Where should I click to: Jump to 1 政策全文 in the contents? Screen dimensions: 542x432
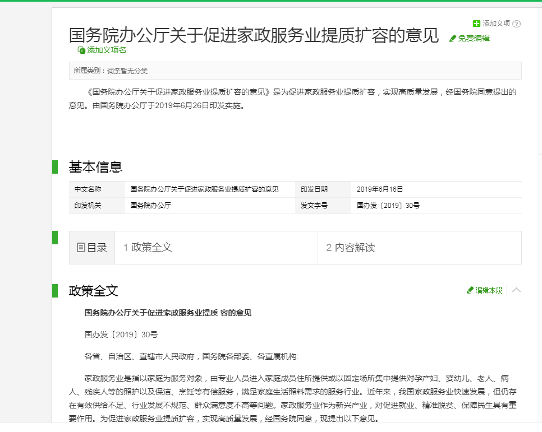[x=148, y=247]
